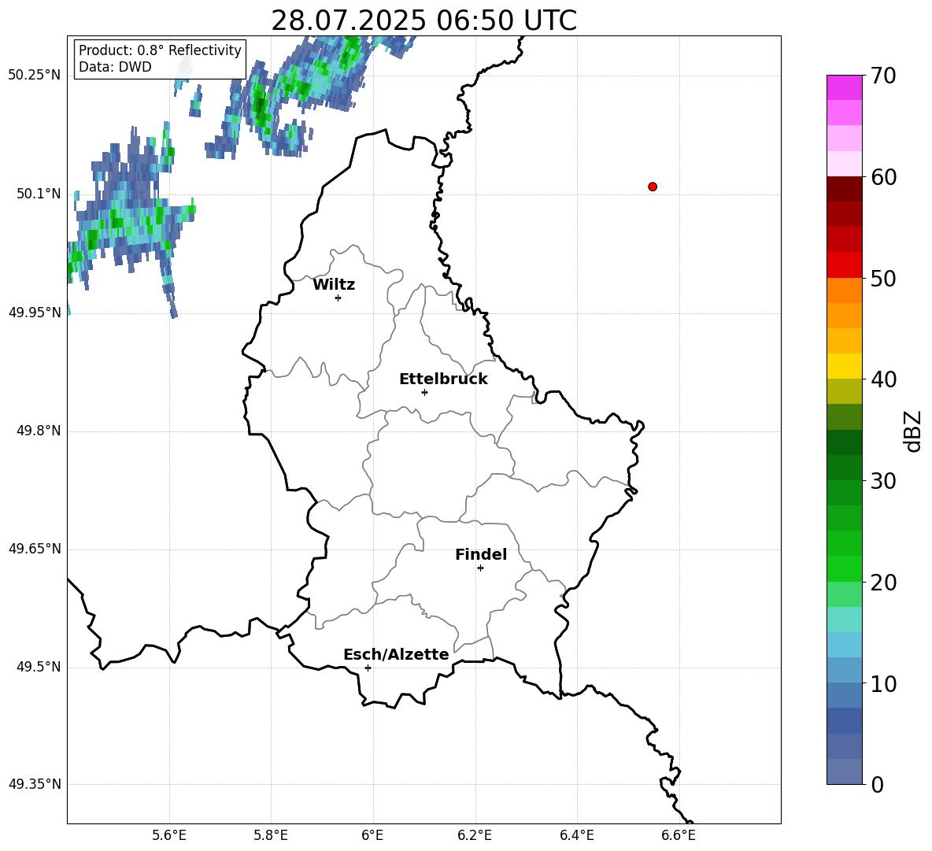The width and height of the screenshot is (932, 851).
Task: Select the Findel city label
Action: click(x=481, y=554)
